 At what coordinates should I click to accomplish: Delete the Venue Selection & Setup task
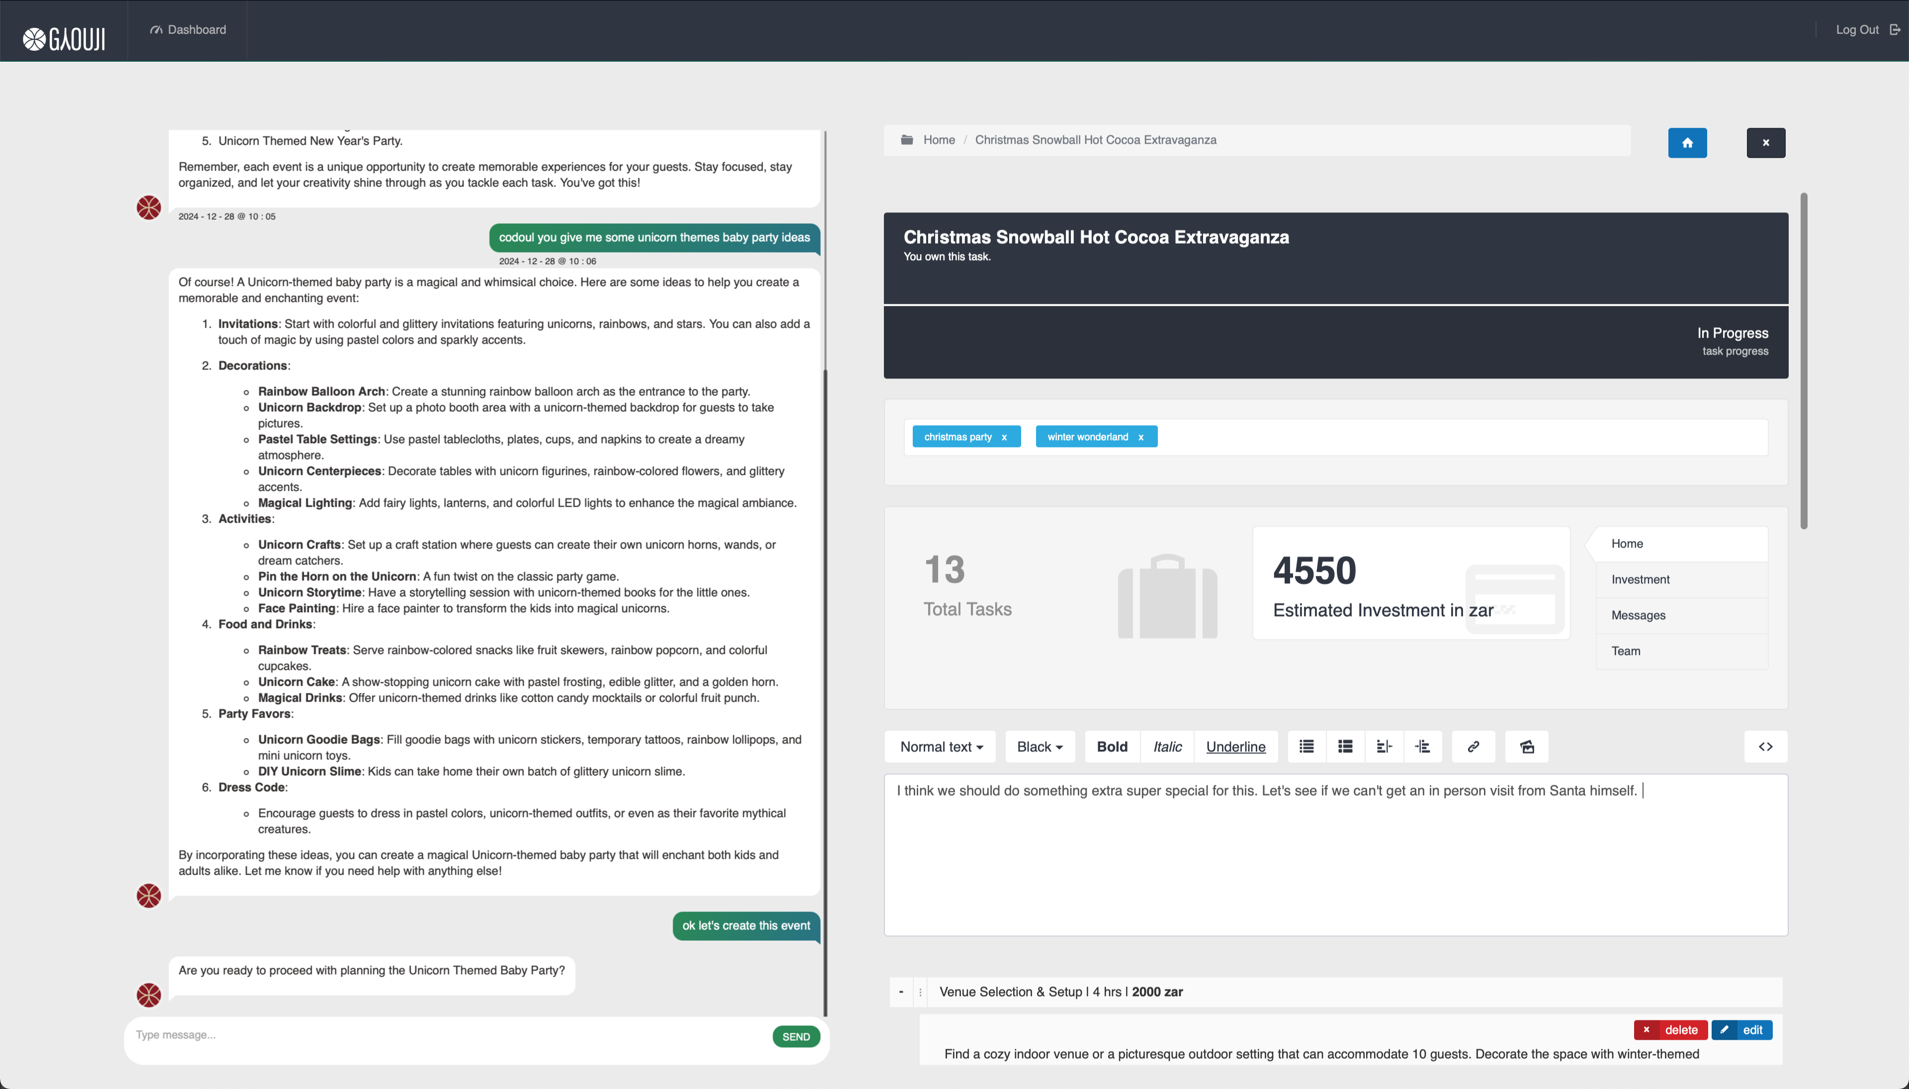(1670, 1030)
